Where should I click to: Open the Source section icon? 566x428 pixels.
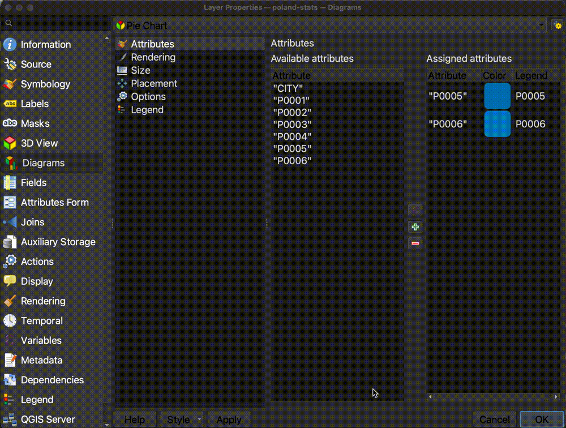pos(10,65)
